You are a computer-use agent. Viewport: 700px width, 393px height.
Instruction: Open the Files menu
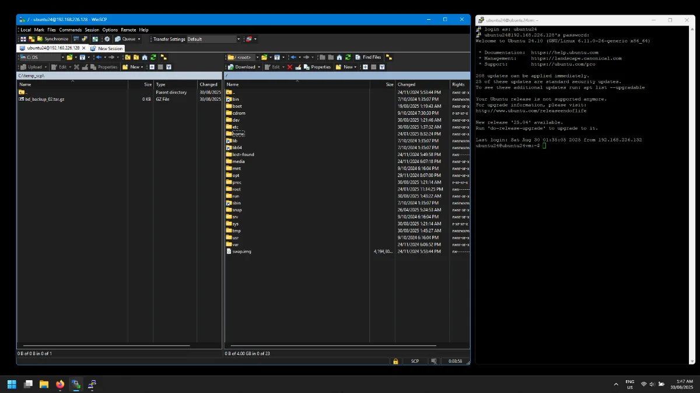51,30
